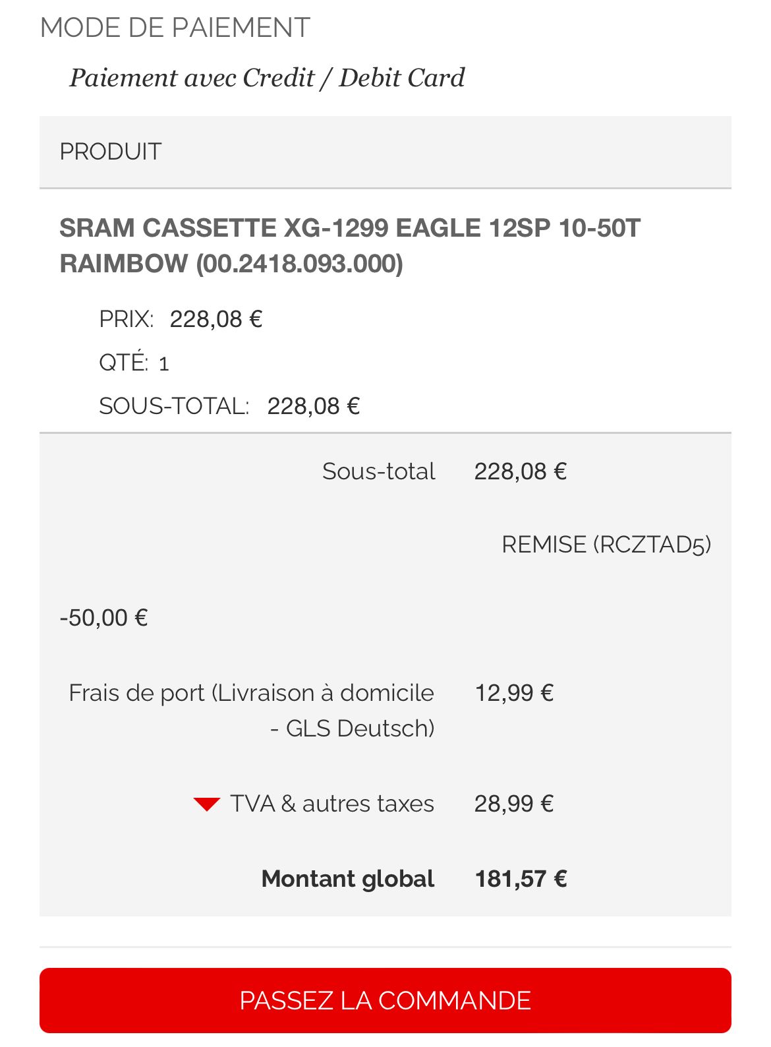Image resolution: width=771 pixels, height=1047 pixels.
Task: Click the -50,00 € discount amount
Action: (103, 618)
